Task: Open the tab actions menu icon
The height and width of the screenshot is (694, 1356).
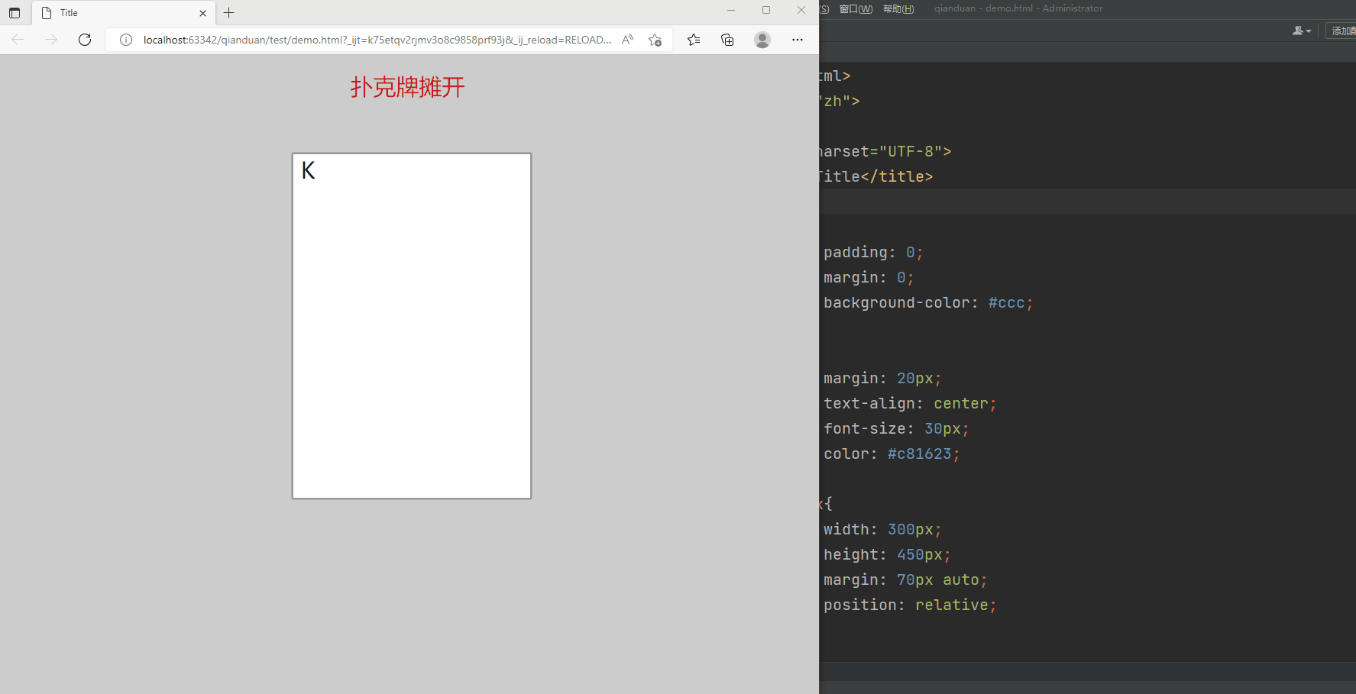Action: coord(15,13)
